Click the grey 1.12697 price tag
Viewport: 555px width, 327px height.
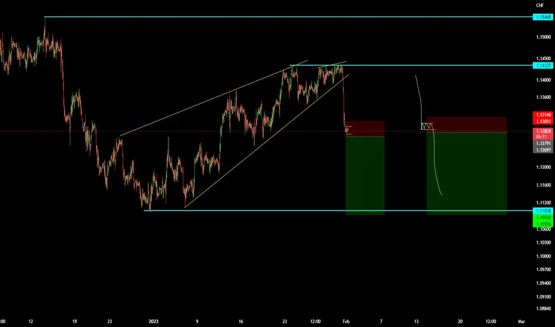(x=543, y=150)
